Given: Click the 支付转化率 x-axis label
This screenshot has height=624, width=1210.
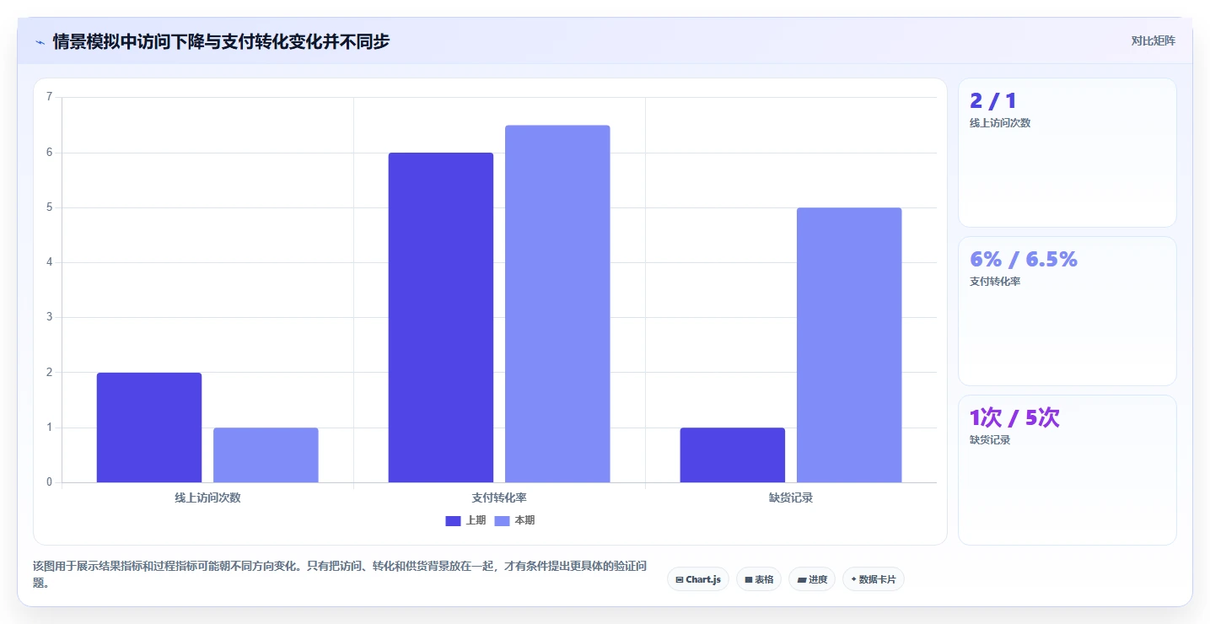Looking at the screenshot, I should pos(499,498).
